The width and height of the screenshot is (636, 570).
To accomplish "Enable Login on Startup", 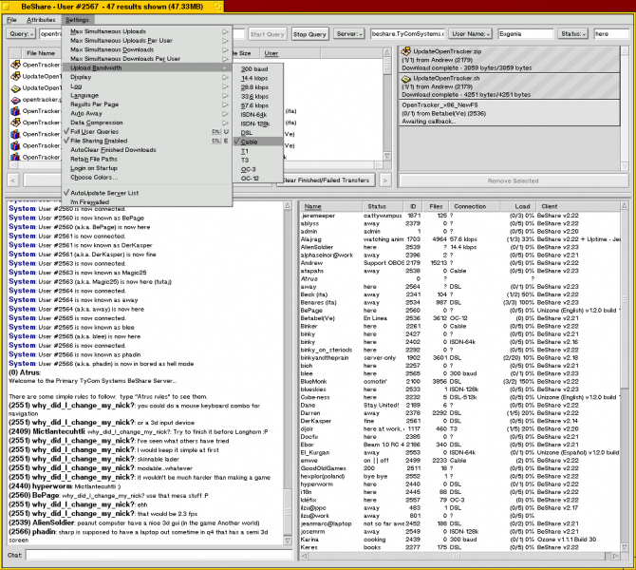I will tap(147, 168).
